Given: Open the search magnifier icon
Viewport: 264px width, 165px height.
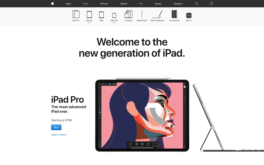Looking at the screenshot, I should click(x=196, y=4).
